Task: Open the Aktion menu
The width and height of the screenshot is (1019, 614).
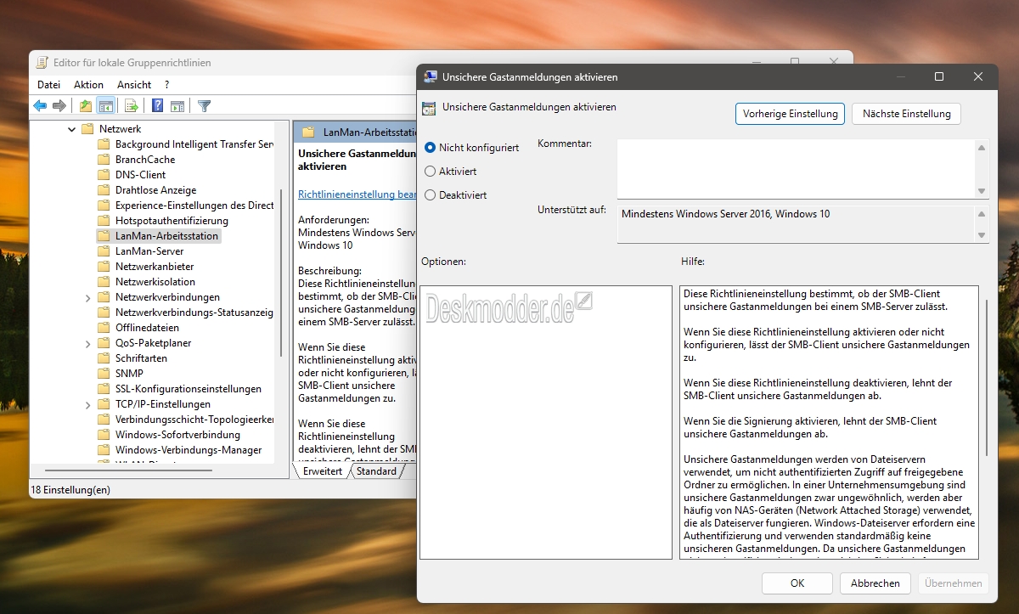Action: tap(88, 85)
